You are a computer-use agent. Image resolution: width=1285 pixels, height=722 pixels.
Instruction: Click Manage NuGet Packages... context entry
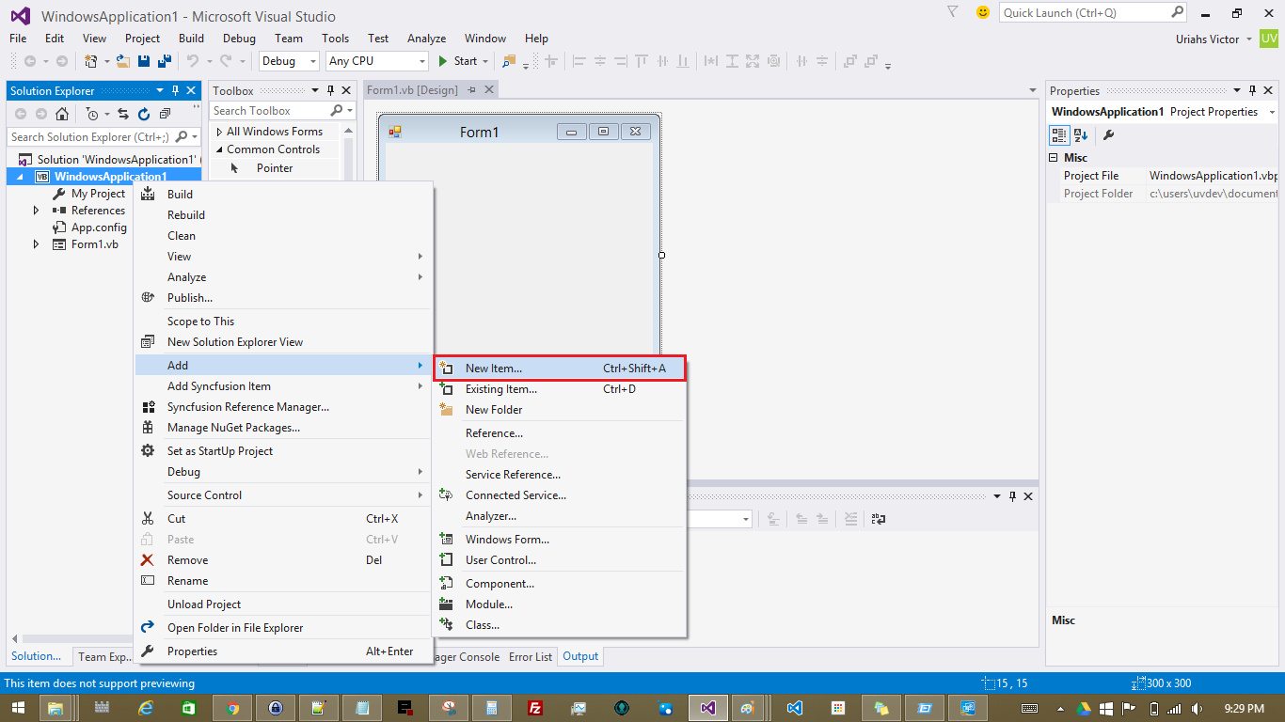pos(283,428)
